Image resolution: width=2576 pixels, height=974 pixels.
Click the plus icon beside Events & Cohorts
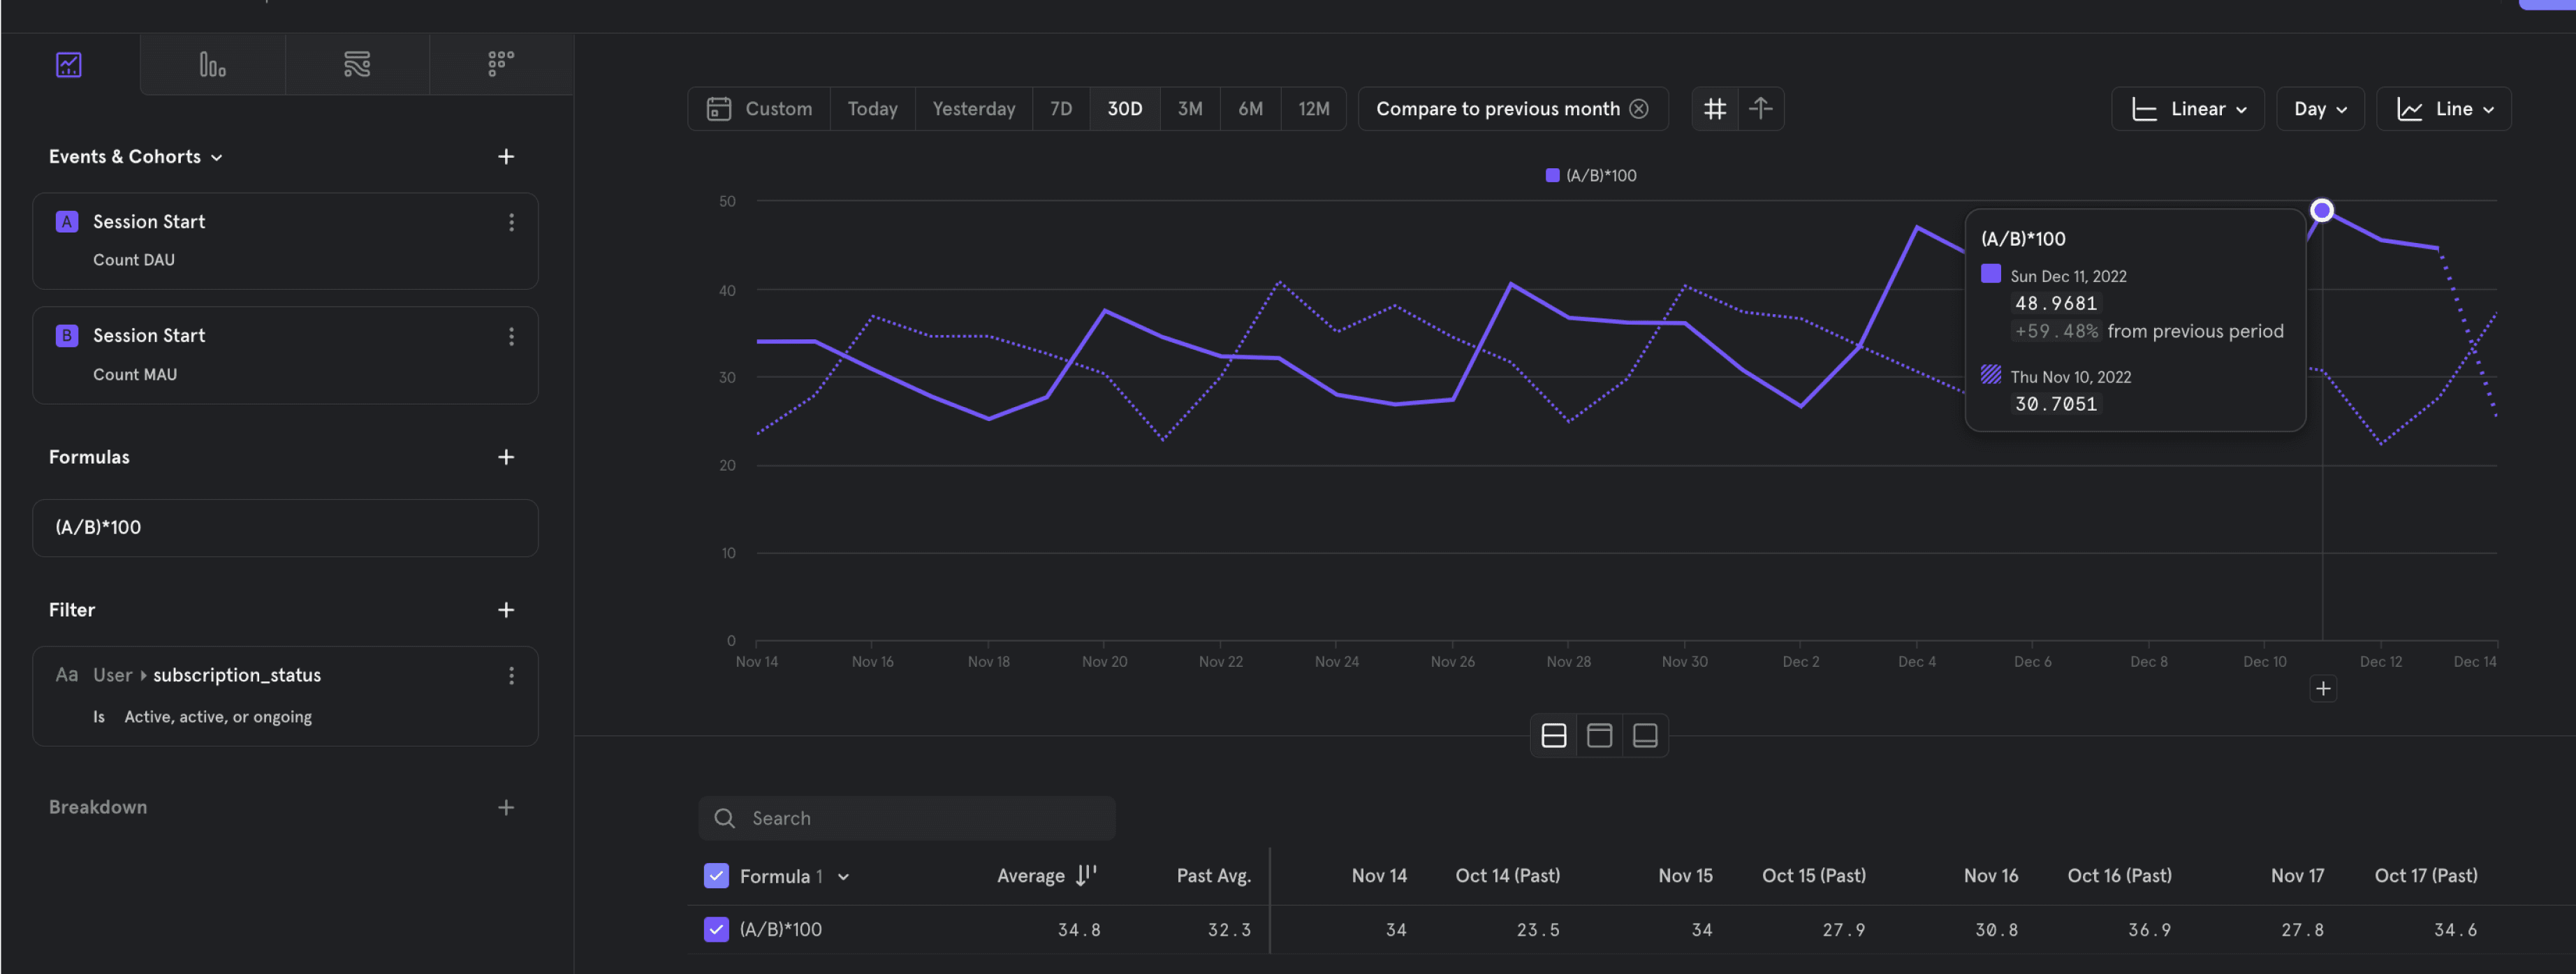click(x=506, y=157)
